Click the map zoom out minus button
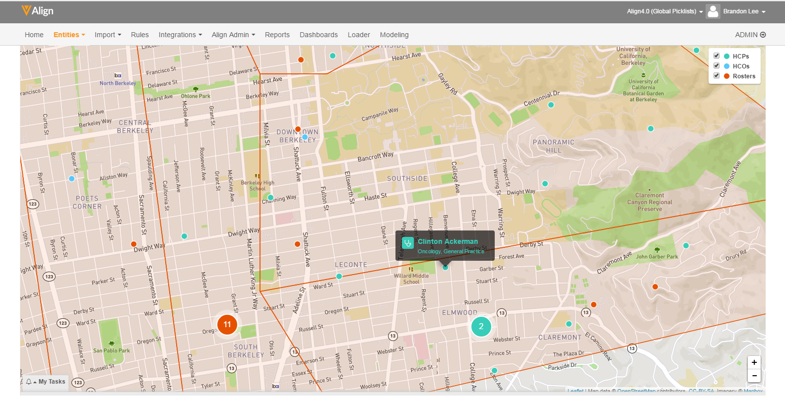The image size is (785, 400). pyautogui.click(x=754, y=376)
